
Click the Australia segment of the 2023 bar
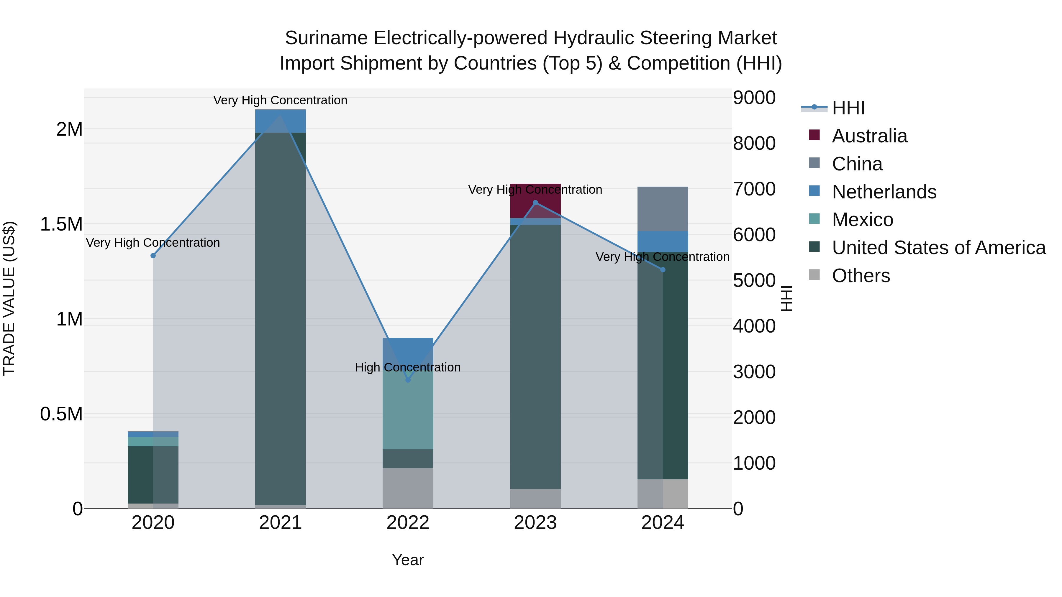535,201
